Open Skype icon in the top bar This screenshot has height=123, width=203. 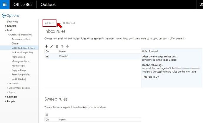[x=201, y=4]
